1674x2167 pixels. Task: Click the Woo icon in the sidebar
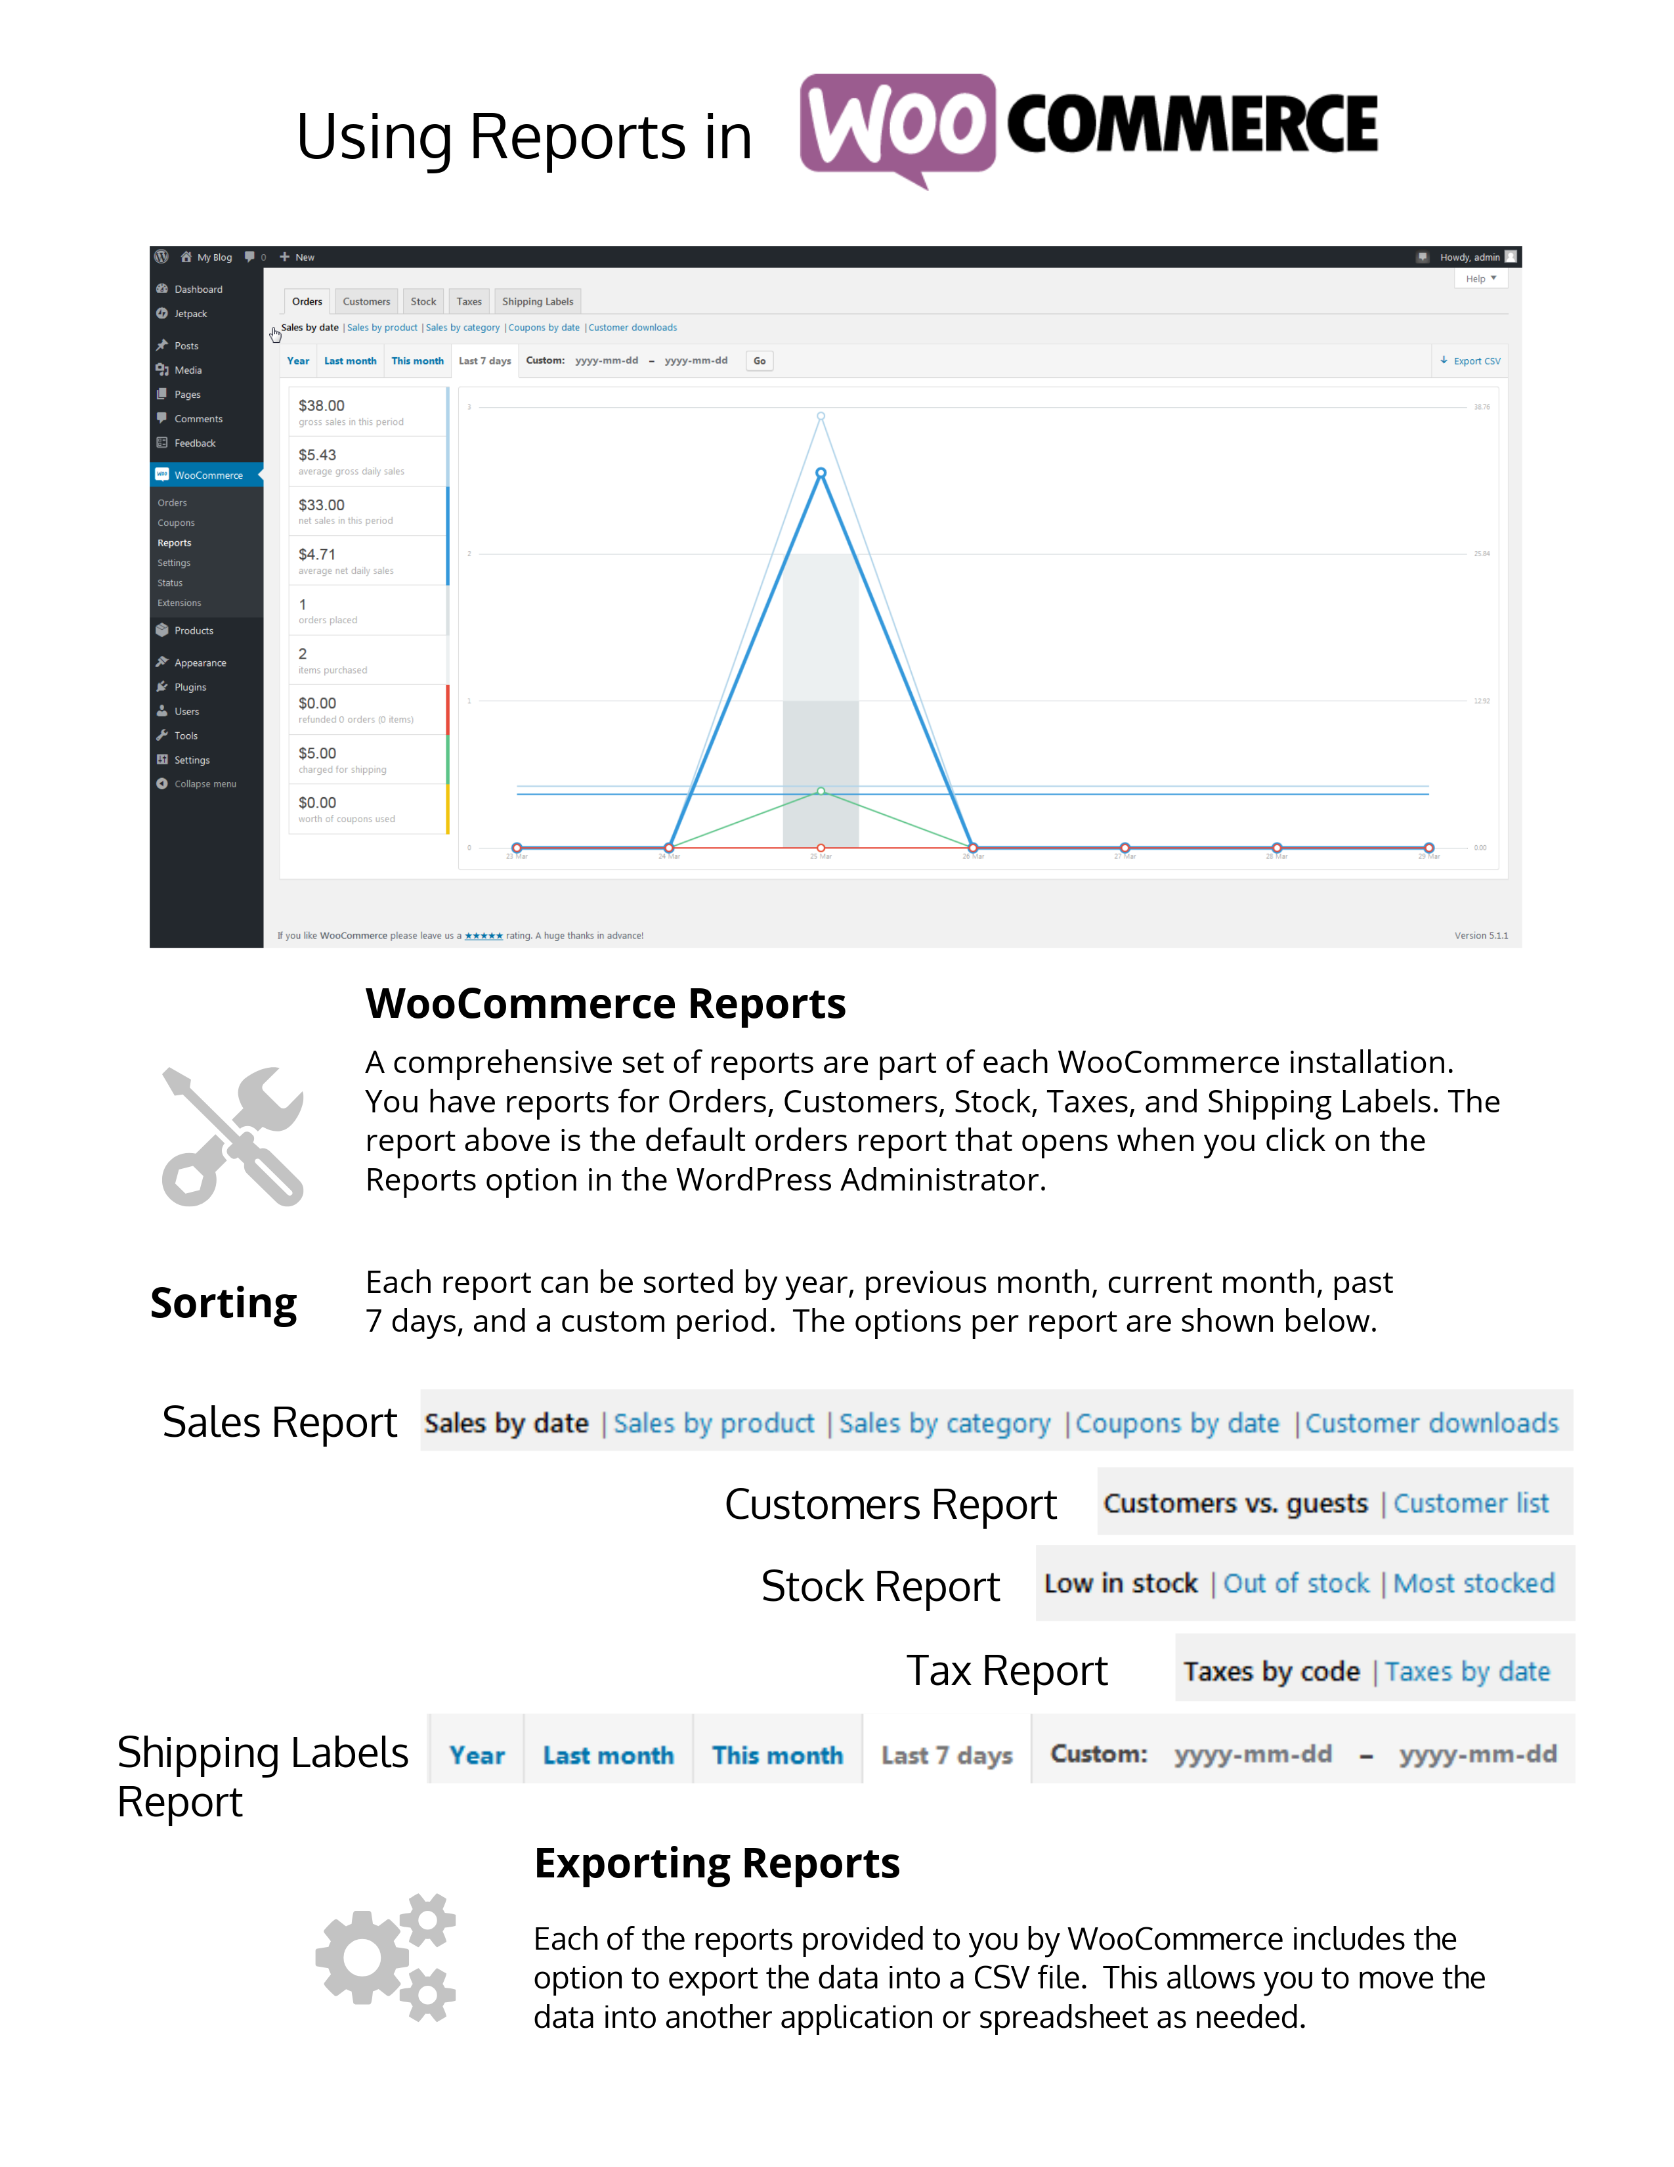click(161, 475)
